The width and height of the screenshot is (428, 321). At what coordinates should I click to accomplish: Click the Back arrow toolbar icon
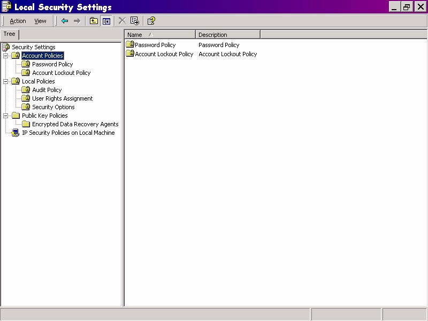tap(65, 21)
